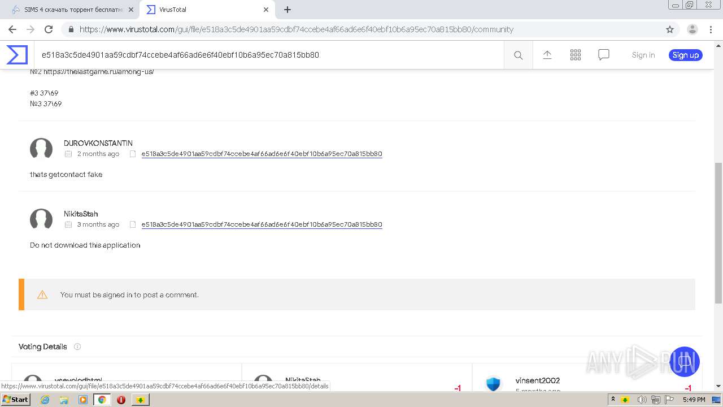723x407 pixels.
Task: Launch Internet Explorer from taskbar
Action: (x=45, y=400)
